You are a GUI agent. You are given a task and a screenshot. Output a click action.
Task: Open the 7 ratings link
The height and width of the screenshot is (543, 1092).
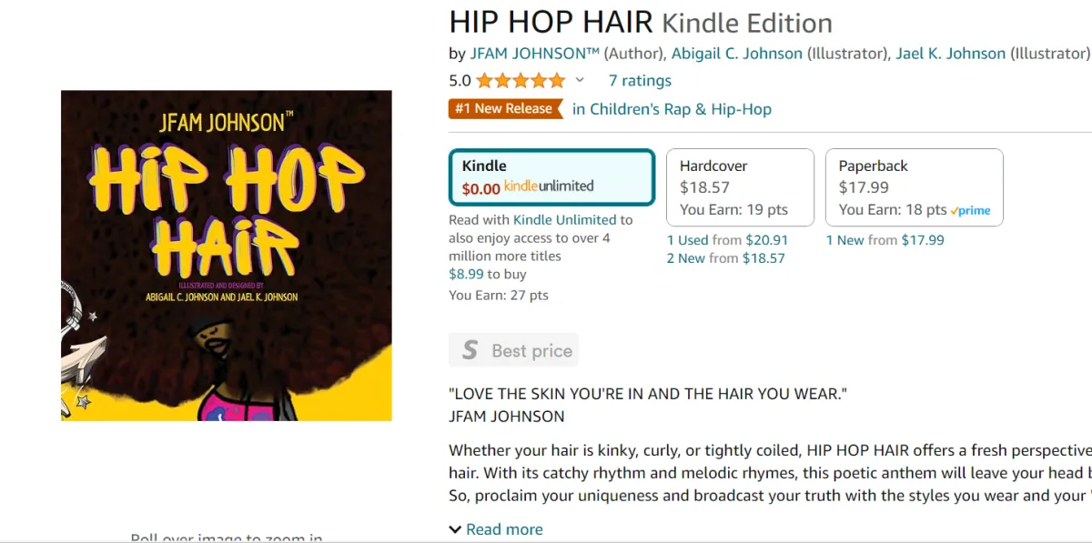[x=640, y=81]
